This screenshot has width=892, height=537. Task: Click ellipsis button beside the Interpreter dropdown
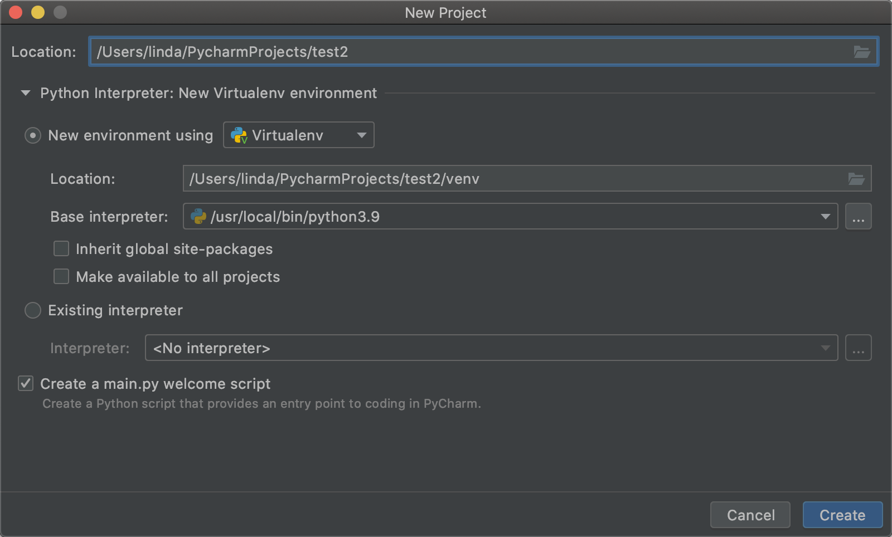pyautogui.click(x=858, y=348)
